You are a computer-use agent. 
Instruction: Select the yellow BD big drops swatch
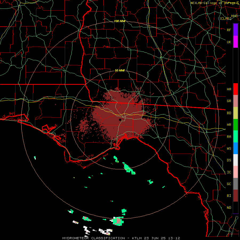click(x=235, y=113)
